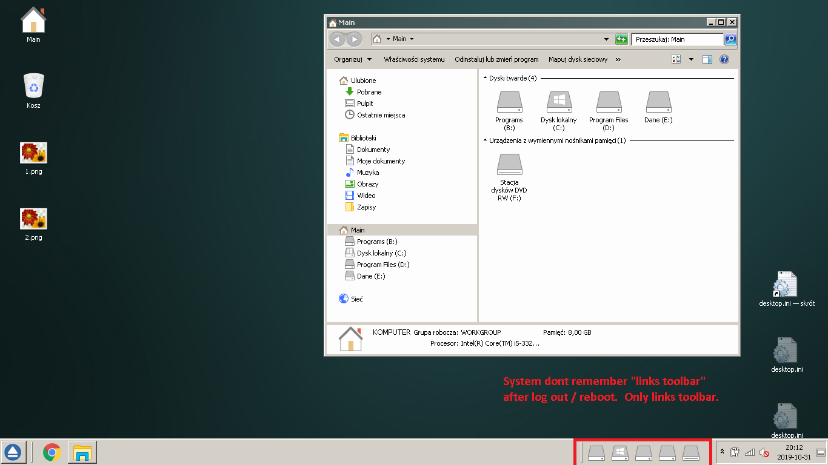828x465 pixels.
Task: Go forward using the Explorer Forward arrow
Action: (x=354, y=39)
